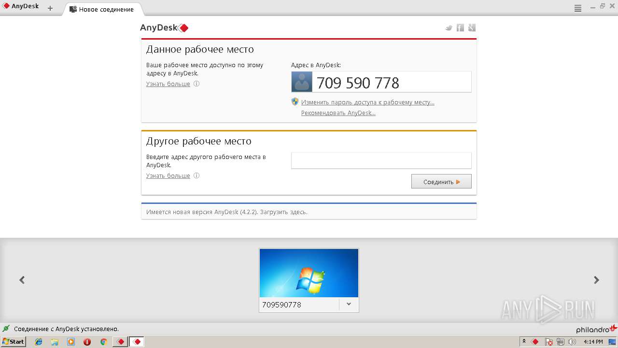Click the philandro logo in the status bar
This screenshot has height=348, width=618.
597,329
